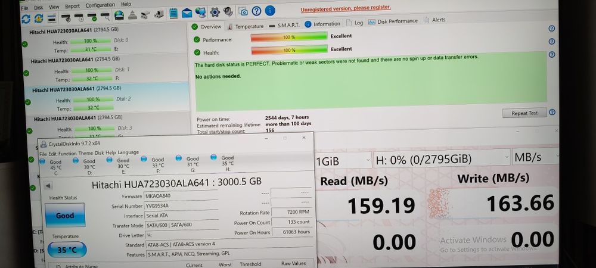
Task: Click the Serial Number field YVG9534A
Action: pyautogui.click(x=181, y=205)
